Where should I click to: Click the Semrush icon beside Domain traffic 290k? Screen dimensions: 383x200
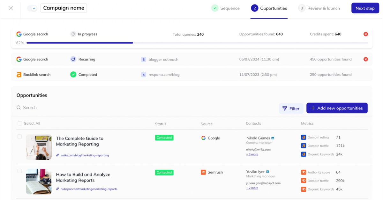click(x=304, y=181)
